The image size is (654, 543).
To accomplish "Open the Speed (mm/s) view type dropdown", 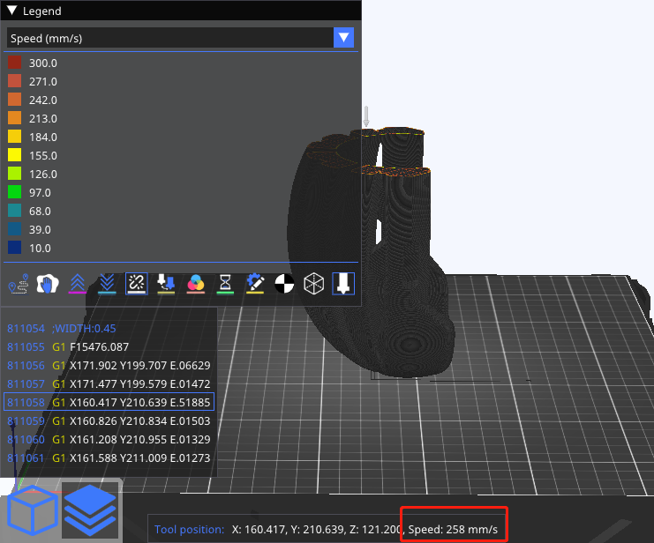I will point(344,38).
